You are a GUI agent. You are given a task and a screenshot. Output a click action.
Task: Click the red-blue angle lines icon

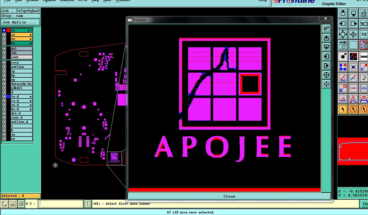(x=343, y=78)
